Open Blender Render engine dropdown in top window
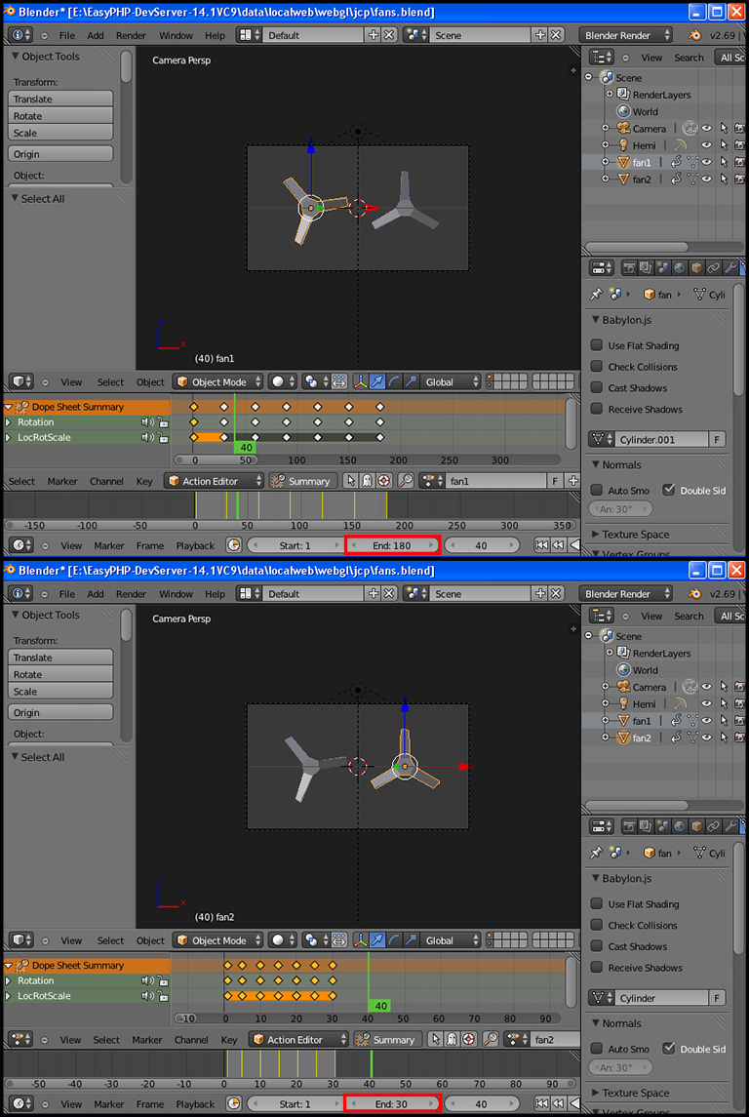Viewport: 749px width, 1117px height. coord(625,35)
